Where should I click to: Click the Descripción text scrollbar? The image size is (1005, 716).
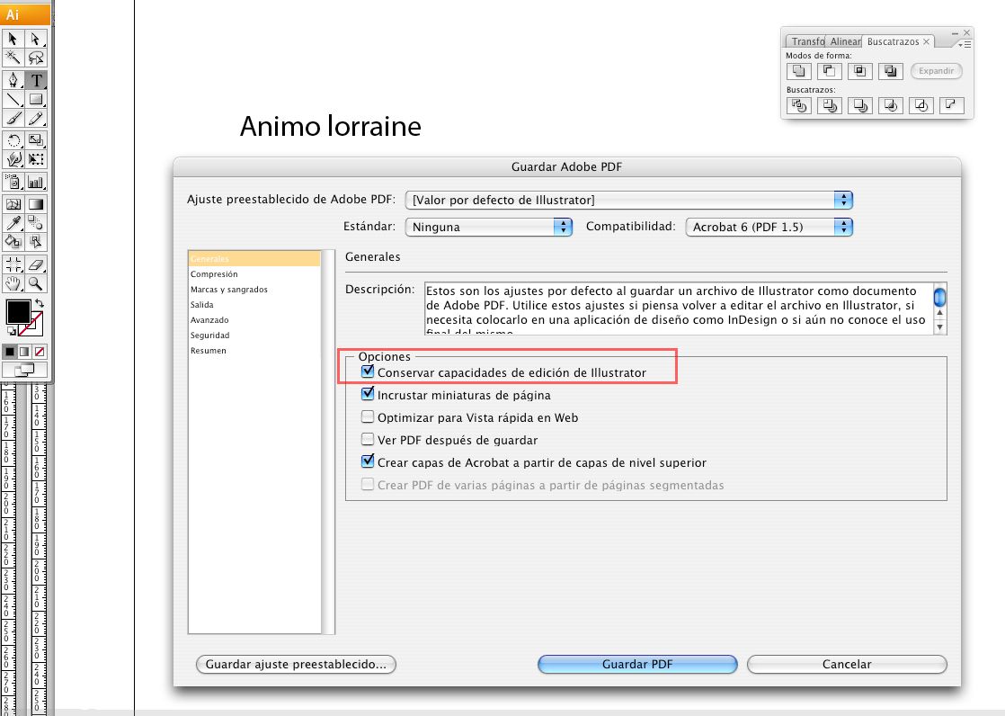[939, 309]
